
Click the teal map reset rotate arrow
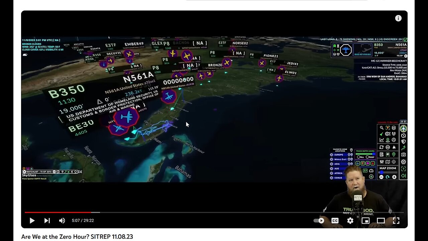tap(388, 177)
